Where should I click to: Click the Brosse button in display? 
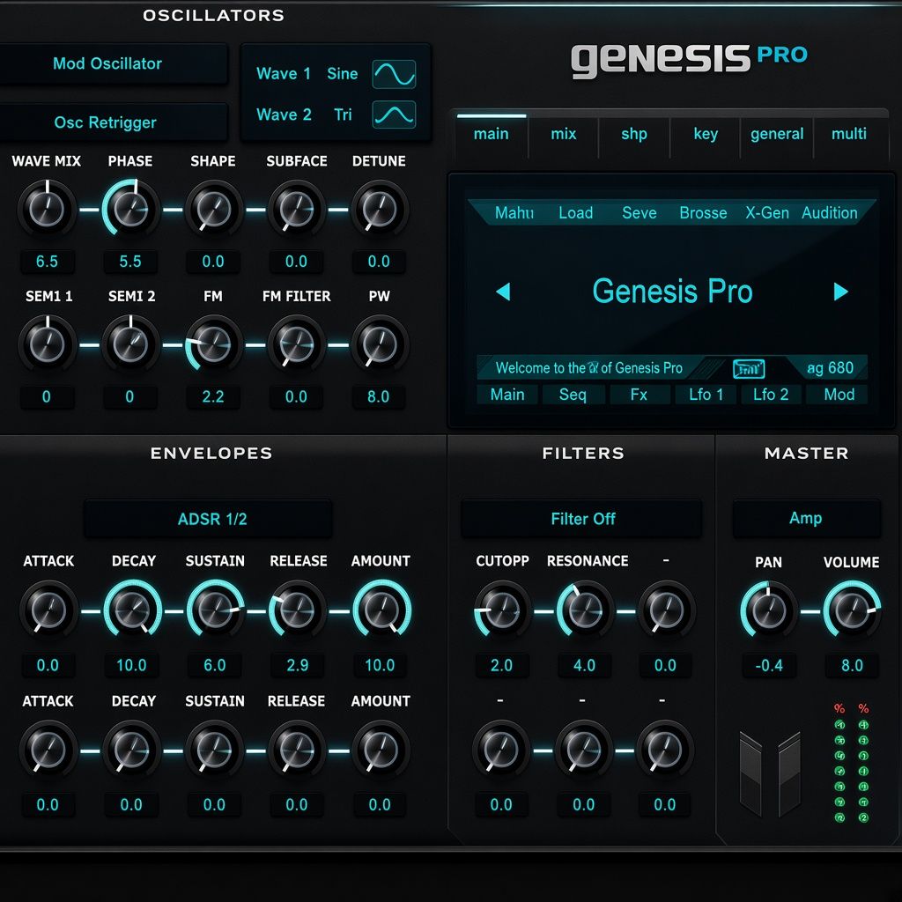point(704,213)
